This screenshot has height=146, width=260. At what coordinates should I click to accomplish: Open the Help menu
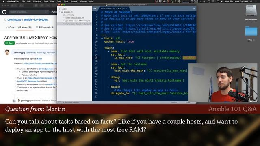[x=91, y=2]
